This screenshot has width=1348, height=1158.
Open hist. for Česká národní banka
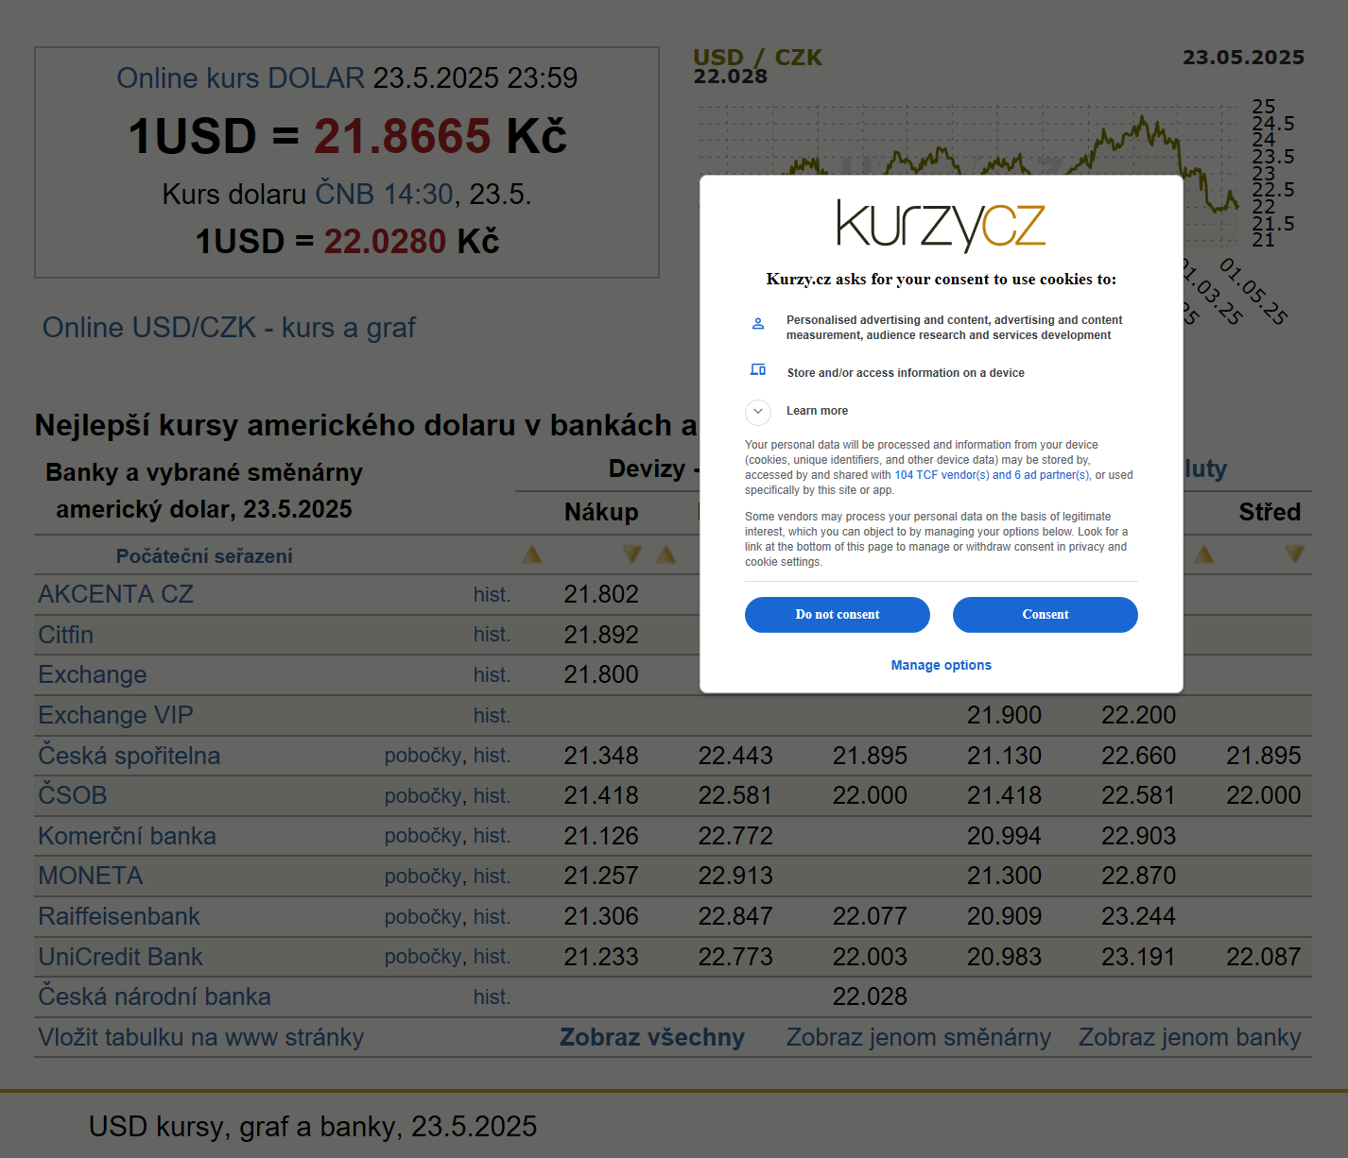coord(492,997)
